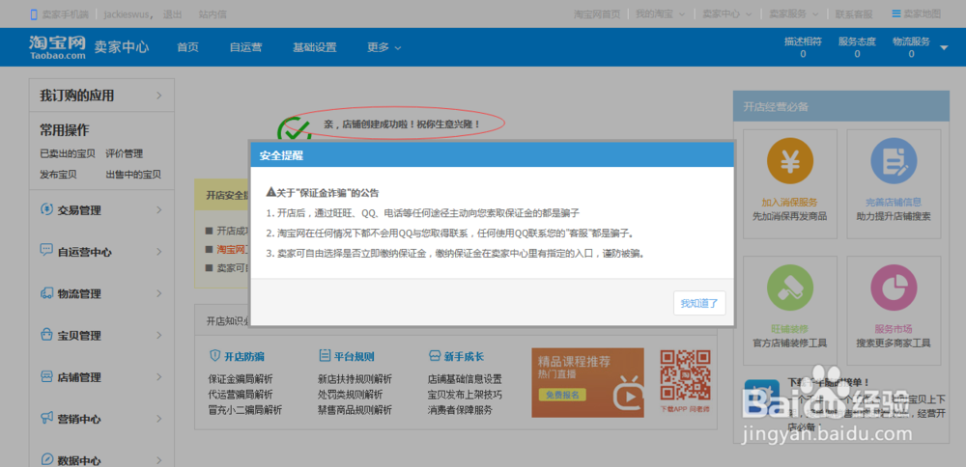The image size is (966, 467).
Task: Expand the 营销中心 arrow
Action: pyautogui.click(x=159, y=419)
